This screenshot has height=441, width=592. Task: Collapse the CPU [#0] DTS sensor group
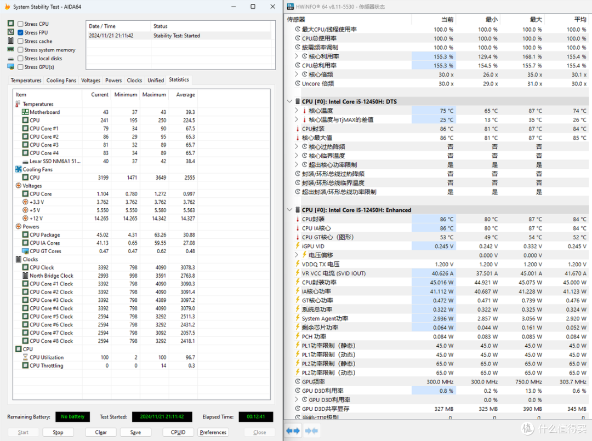pyautogui.click(x=289, y=101)
